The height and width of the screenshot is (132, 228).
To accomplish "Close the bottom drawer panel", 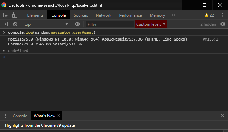I will 223,116.
